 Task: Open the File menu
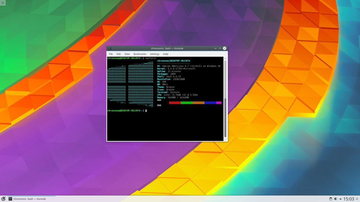coord(111,54)
